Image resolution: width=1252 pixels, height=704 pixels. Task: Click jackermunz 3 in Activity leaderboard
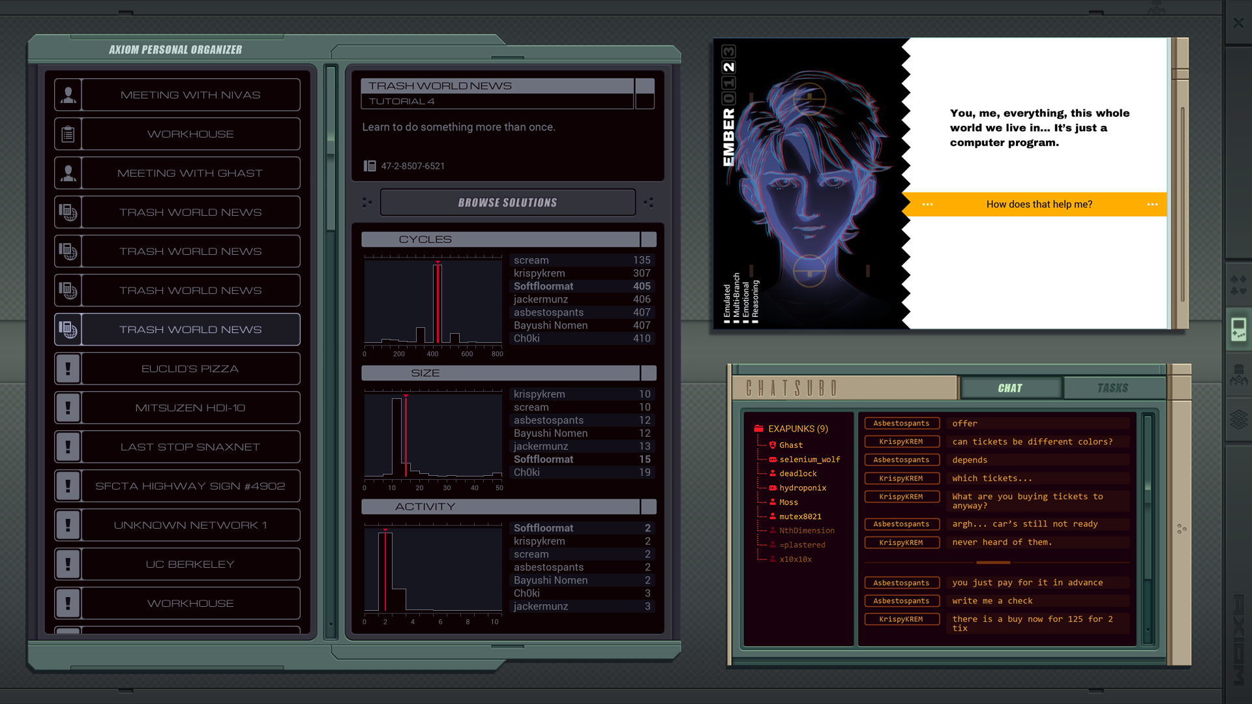582,607
